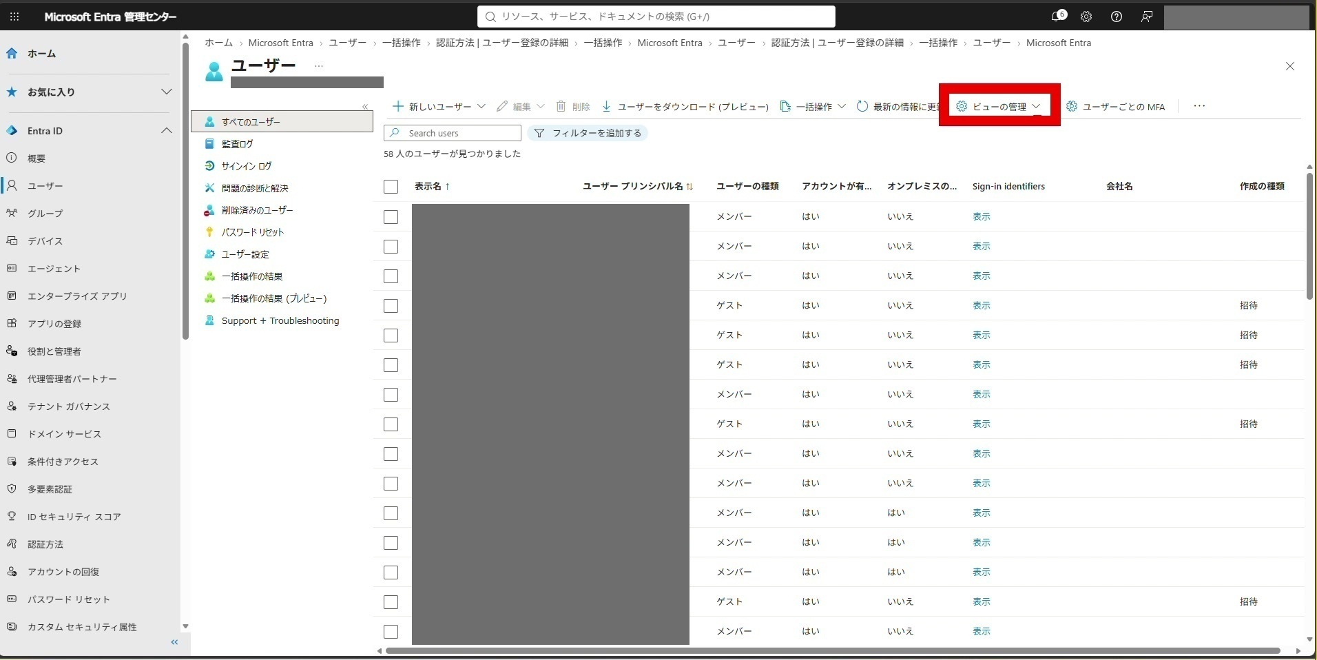Select すべてのユーザー menu item

pyautogui.click(x=282, y=122)
